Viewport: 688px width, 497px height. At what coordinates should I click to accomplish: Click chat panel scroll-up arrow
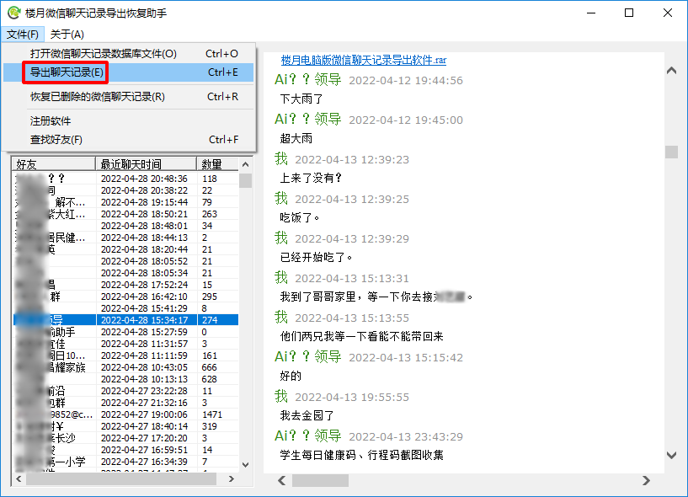click(x=671, y=70)
